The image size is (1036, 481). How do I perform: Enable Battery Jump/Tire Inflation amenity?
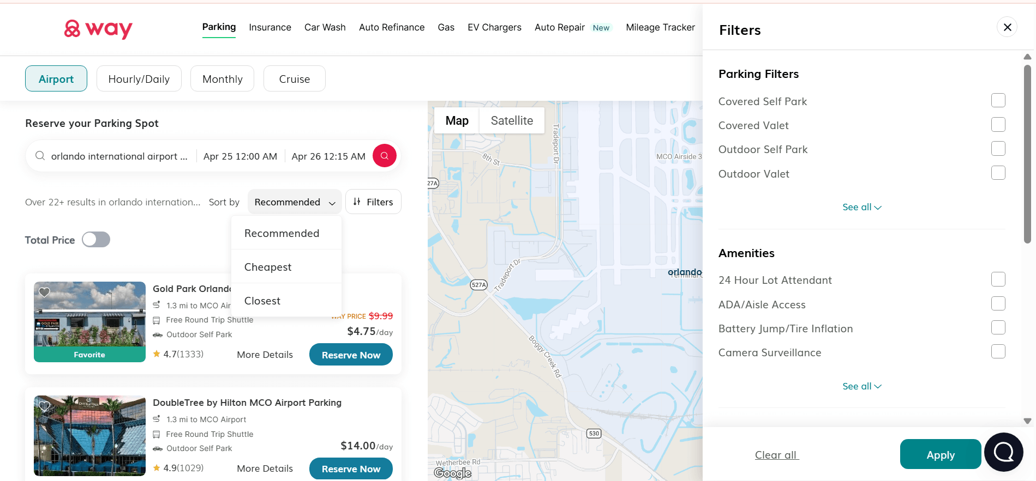[x=998, y=328]
